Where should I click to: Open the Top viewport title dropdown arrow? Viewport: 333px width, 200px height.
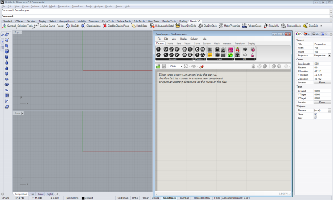(21, 32)
